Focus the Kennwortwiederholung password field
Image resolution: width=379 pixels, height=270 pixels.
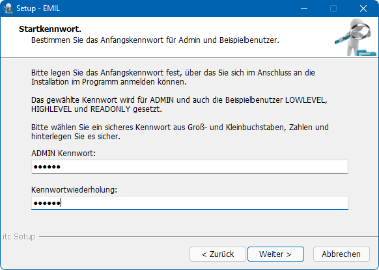189,203
